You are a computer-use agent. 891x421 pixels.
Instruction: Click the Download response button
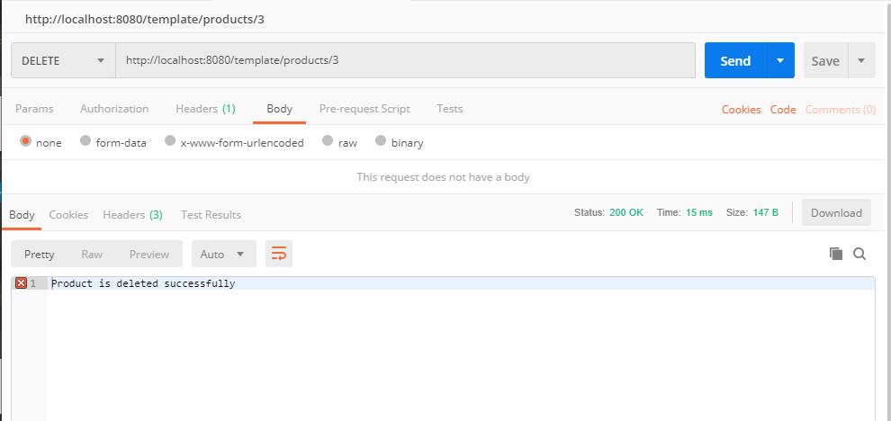pyautogui.click(x=836, y=213)
